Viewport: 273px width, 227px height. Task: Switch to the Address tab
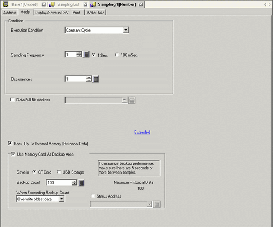[10, 13]
